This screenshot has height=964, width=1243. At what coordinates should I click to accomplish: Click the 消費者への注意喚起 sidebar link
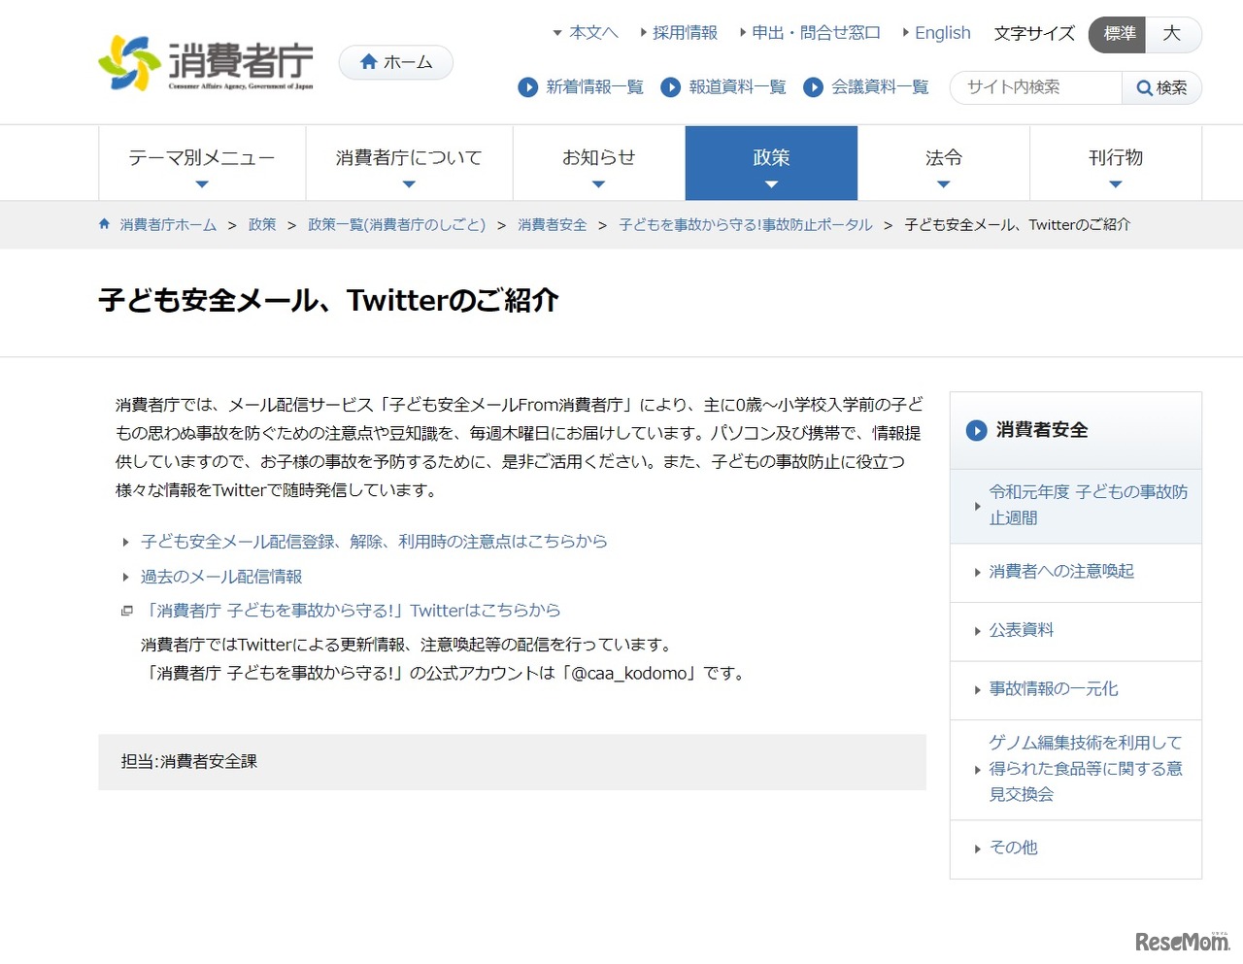[x=1059, y=572]
